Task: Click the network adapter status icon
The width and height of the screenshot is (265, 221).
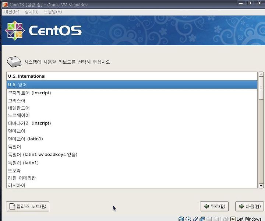Action: click(x=202, y=219)
